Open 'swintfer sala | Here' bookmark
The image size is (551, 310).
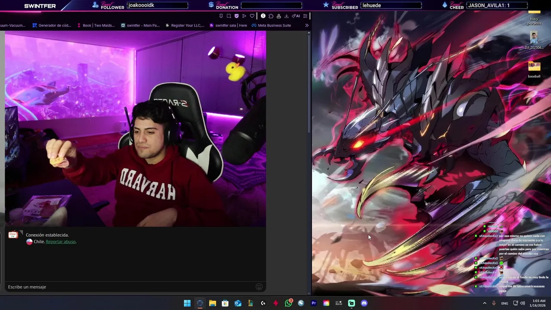228,25
